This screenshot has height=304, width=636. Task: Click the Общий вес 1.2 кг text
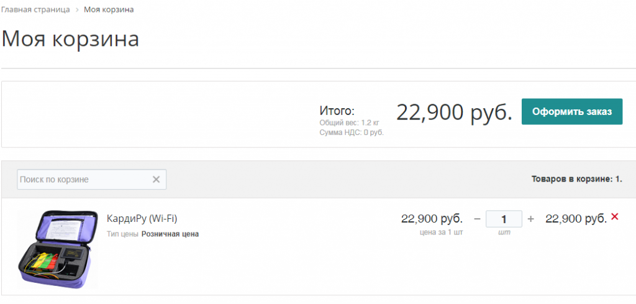348,123
